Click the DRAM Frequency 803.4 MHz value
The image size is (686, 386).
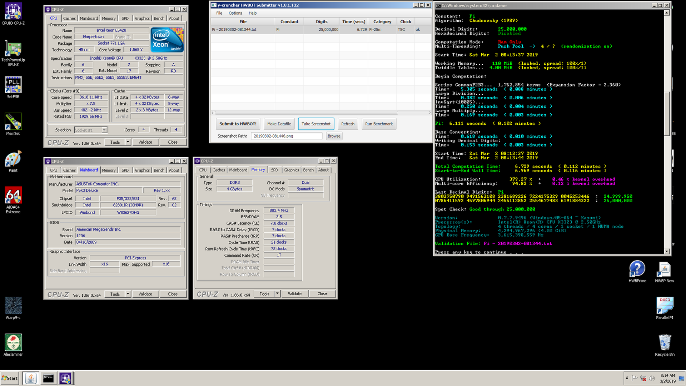[279, 211]
